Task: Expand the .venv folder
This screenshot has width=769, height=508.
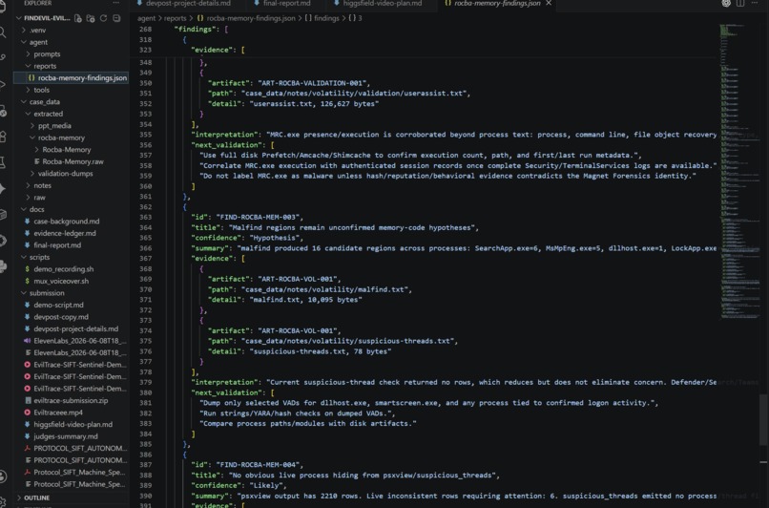Action: coord(72,30)
